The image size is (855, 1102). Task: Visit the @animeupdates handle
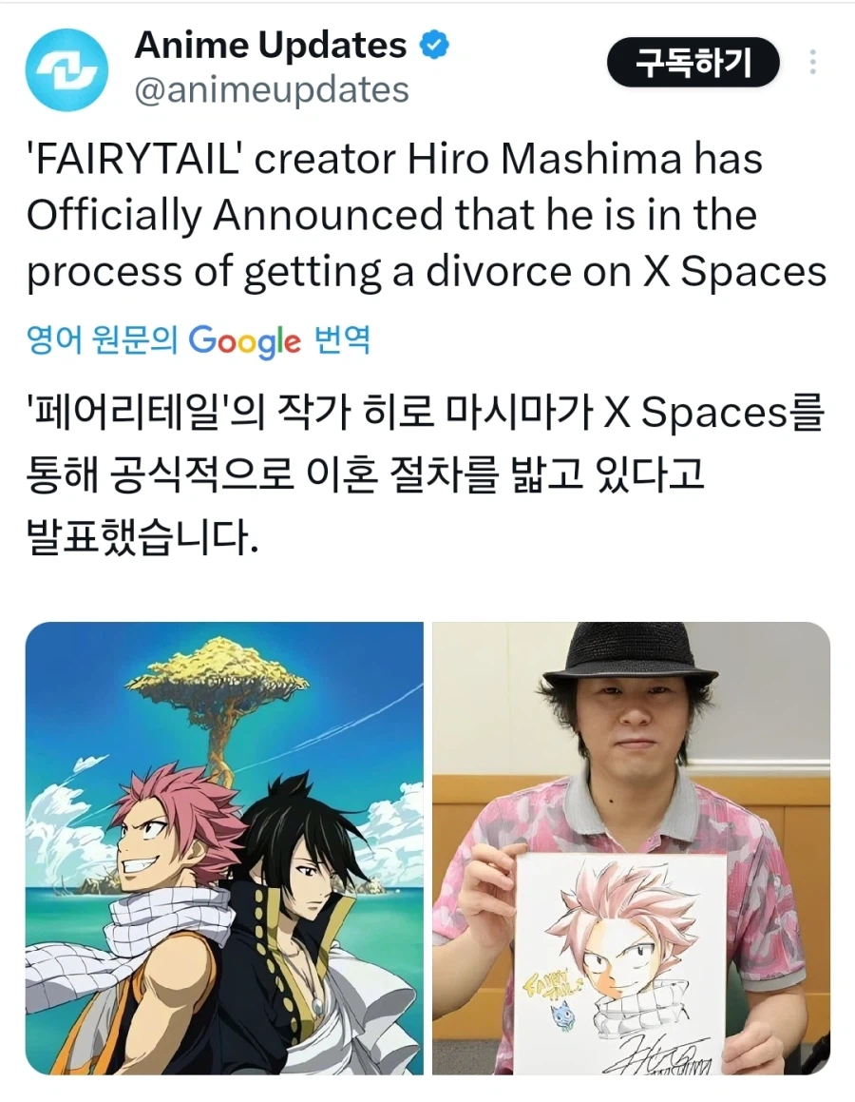(271, 90)
